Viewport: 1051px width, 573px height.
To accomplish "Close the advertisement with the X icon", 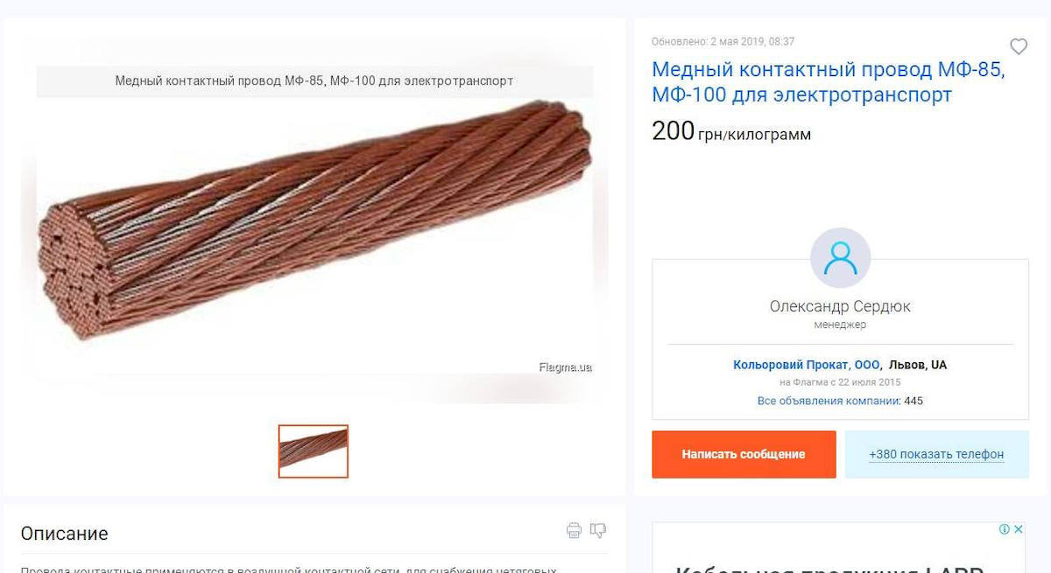I will 1018,529.
